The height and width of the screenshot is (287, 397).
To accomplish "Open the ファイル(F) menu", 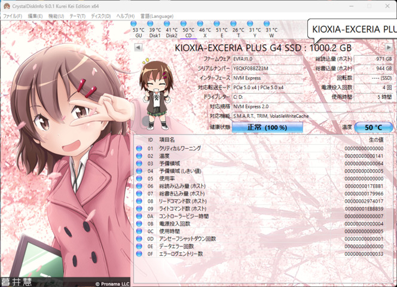I will [13, 16].
